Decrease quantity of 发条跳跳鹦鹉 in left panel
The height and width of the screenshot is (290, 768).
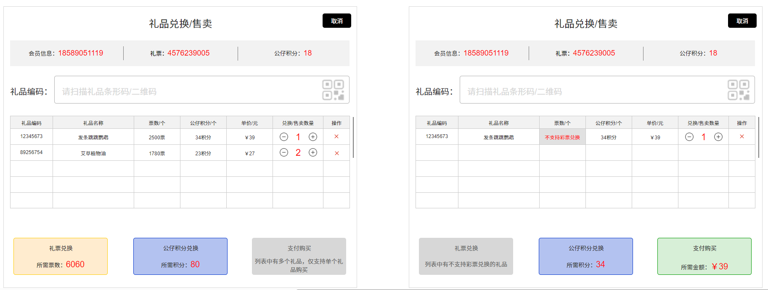[x=284, y=137]
